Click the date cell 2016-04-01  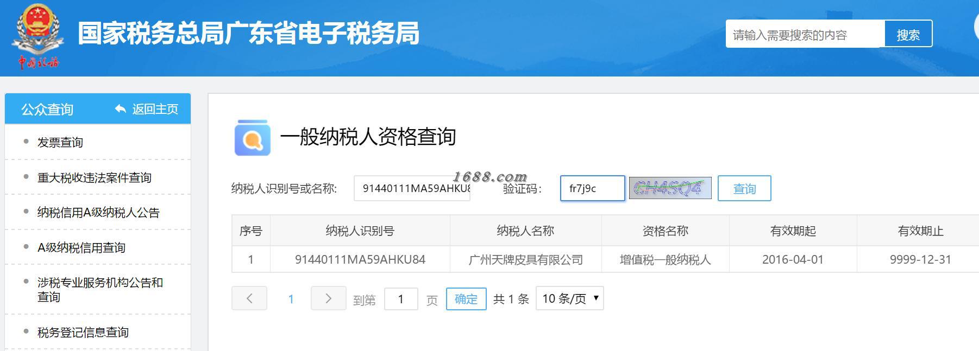(793, 259)
